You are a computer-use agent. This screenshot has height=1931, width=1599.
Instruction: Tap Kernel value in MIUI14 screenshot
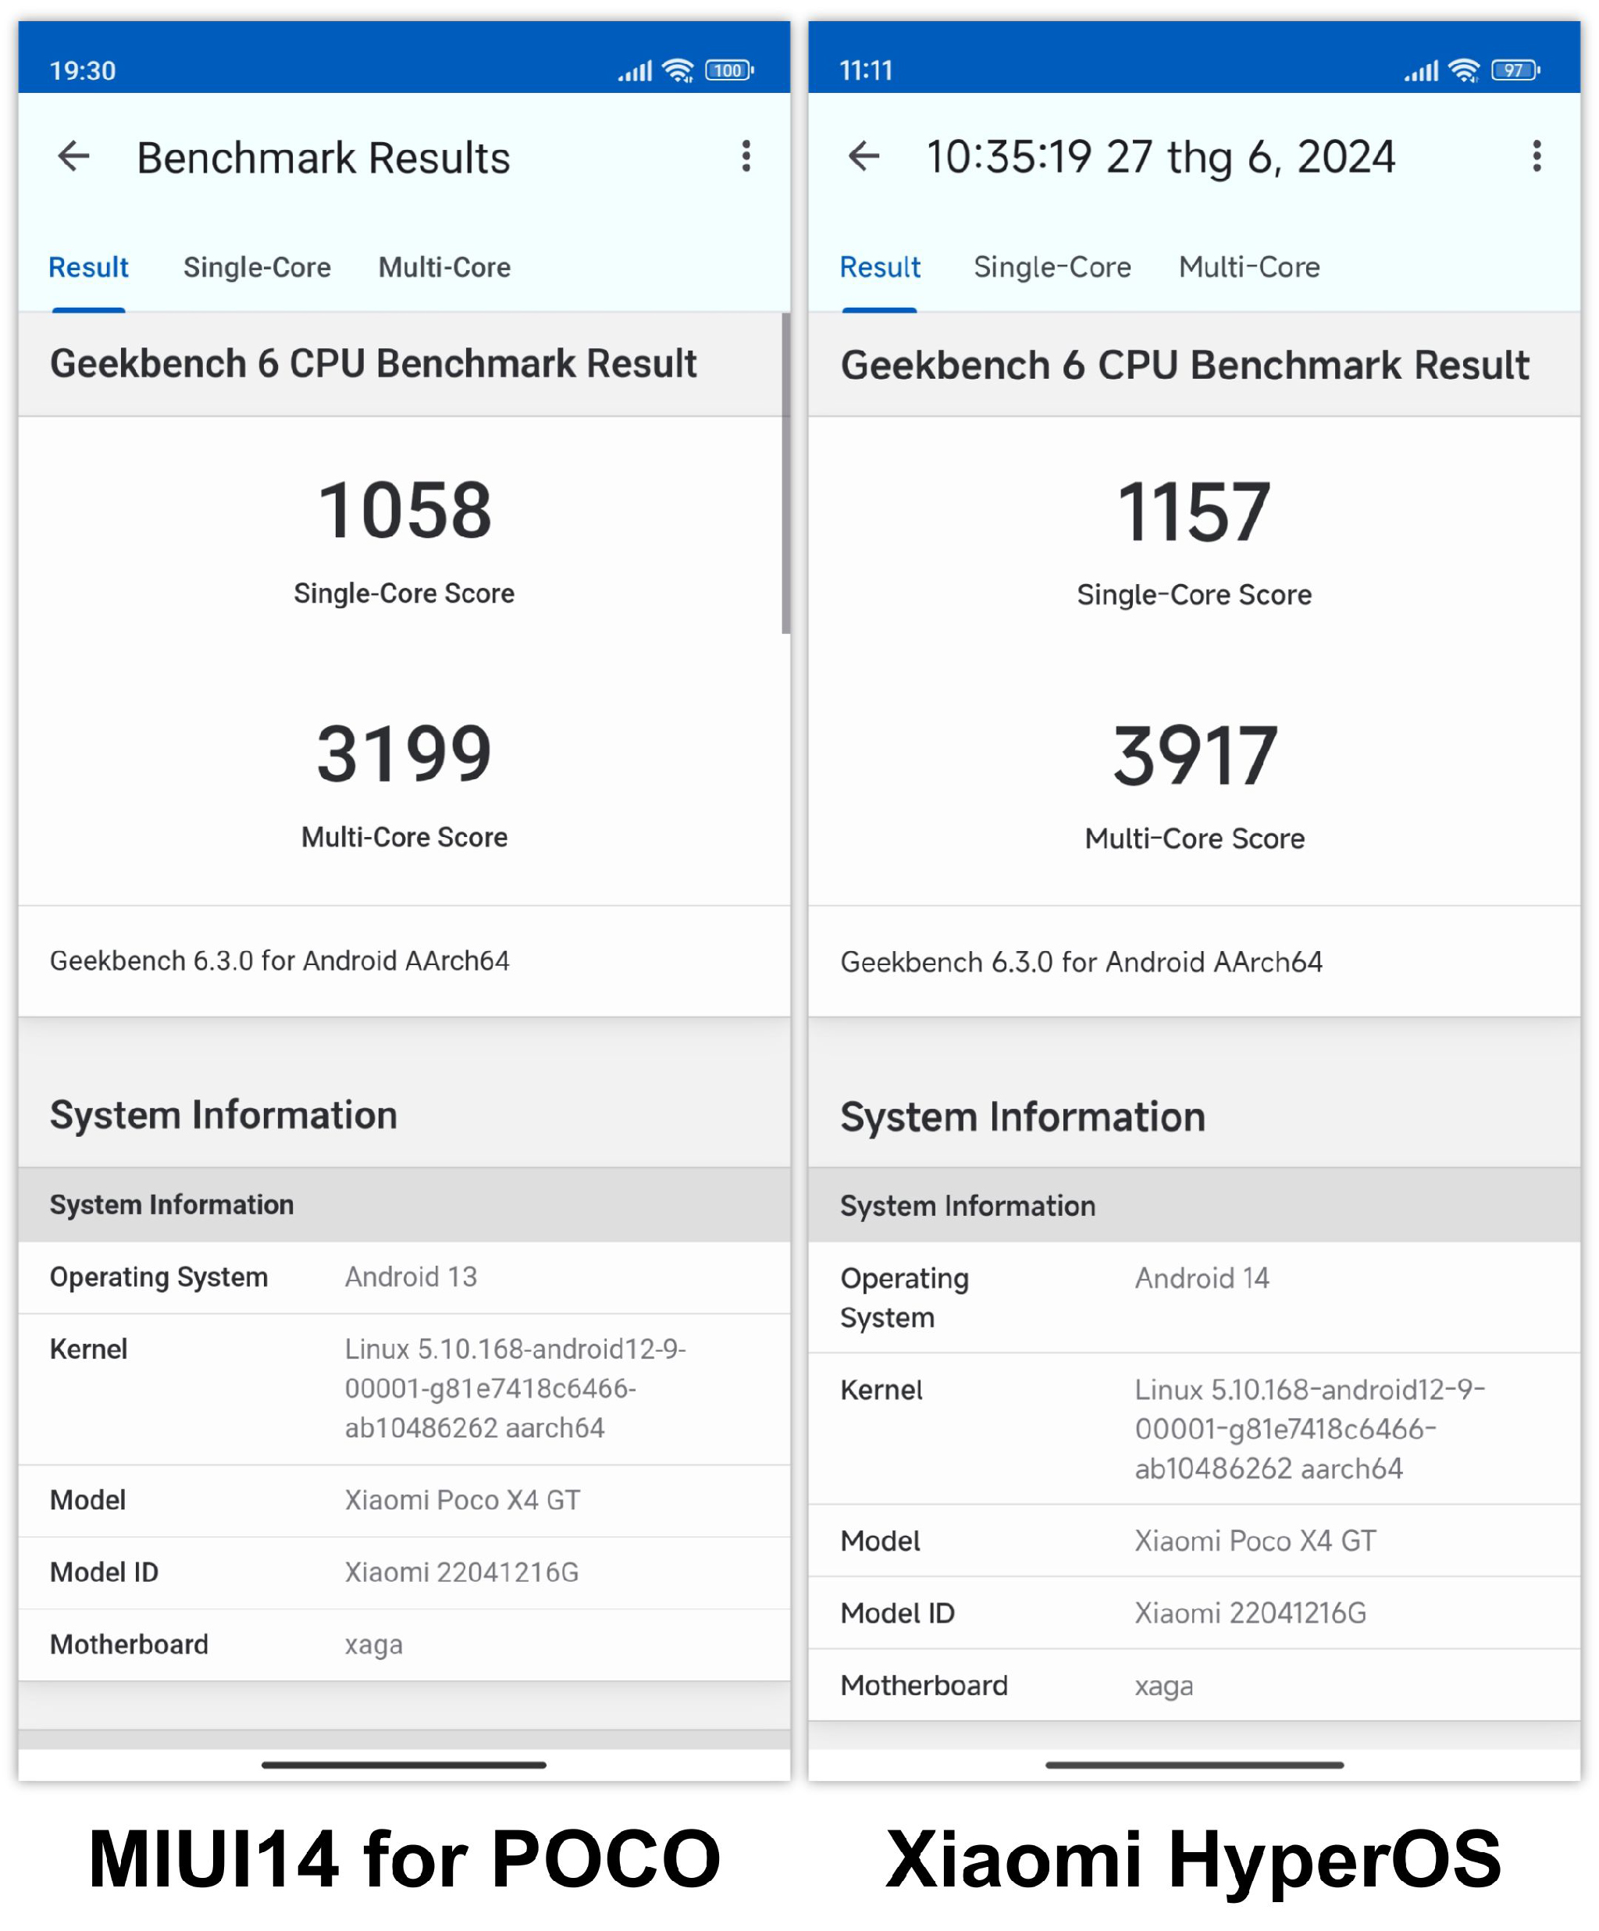point(515,1388)
